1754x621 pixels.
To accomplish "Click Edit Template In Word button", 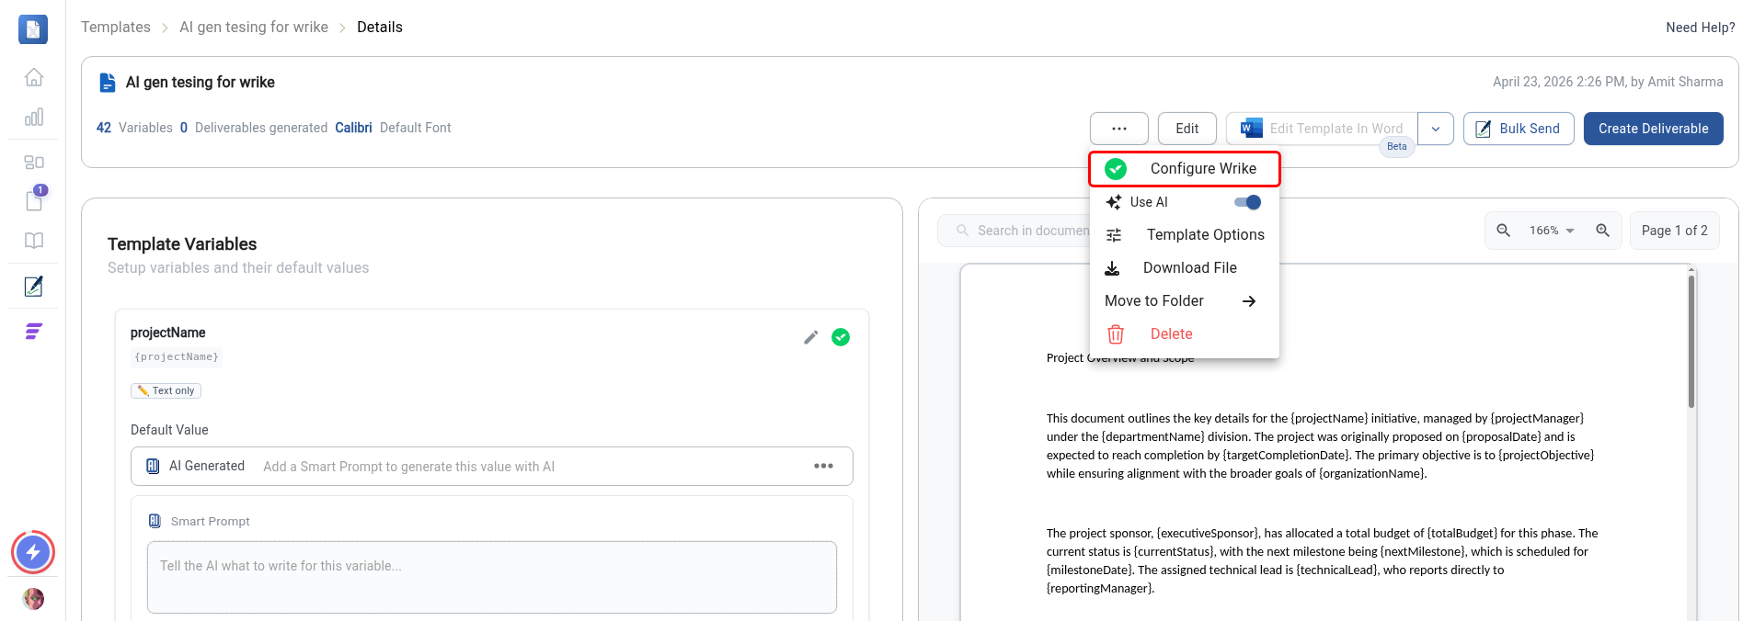I will (1322, 129).
